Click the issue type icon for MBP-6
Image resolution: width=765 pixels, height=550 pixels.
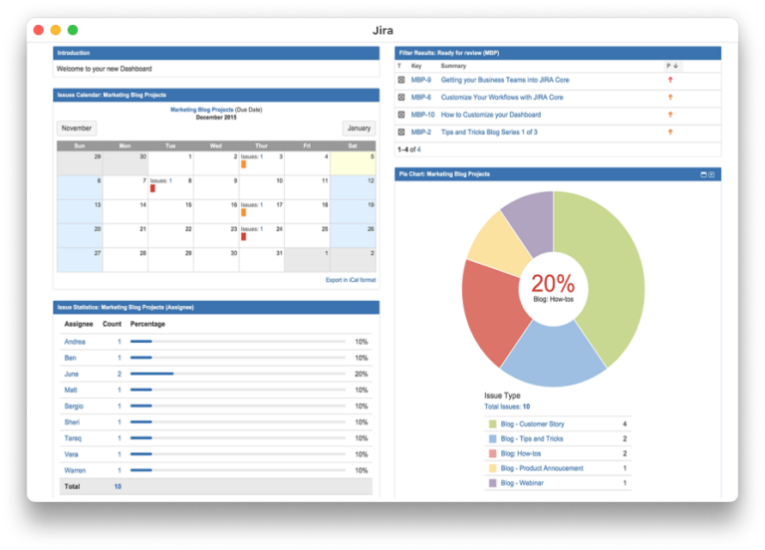tap(401, 98)
